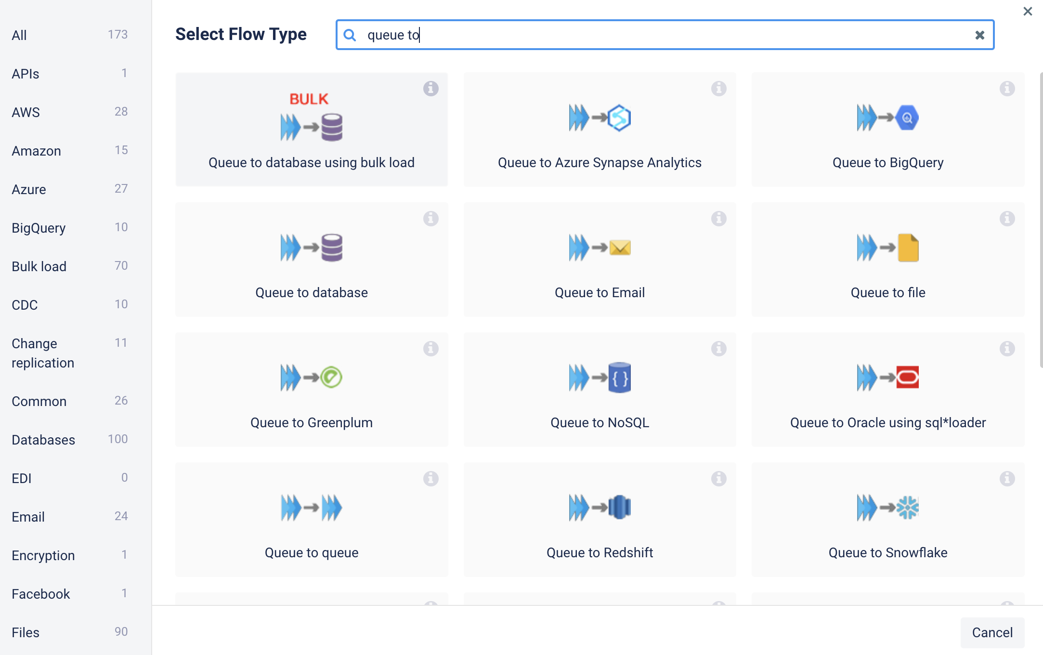Click the Queue to Azure Synapse Analytics icon
1043x655 pixels.
click(600, 118)
